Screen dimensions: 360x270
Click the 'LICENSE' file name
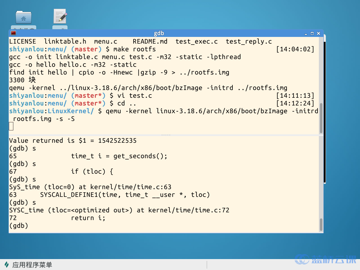click(22, 41)
